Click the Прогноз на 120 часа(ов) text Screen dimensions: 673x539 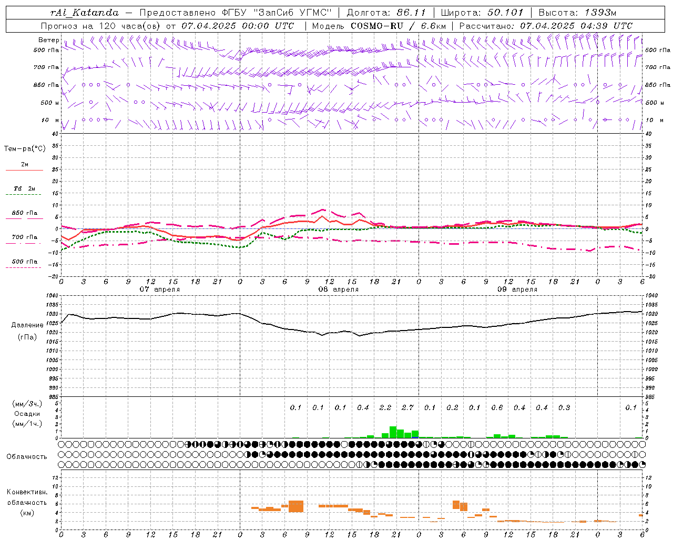click(x=101, y=26)
